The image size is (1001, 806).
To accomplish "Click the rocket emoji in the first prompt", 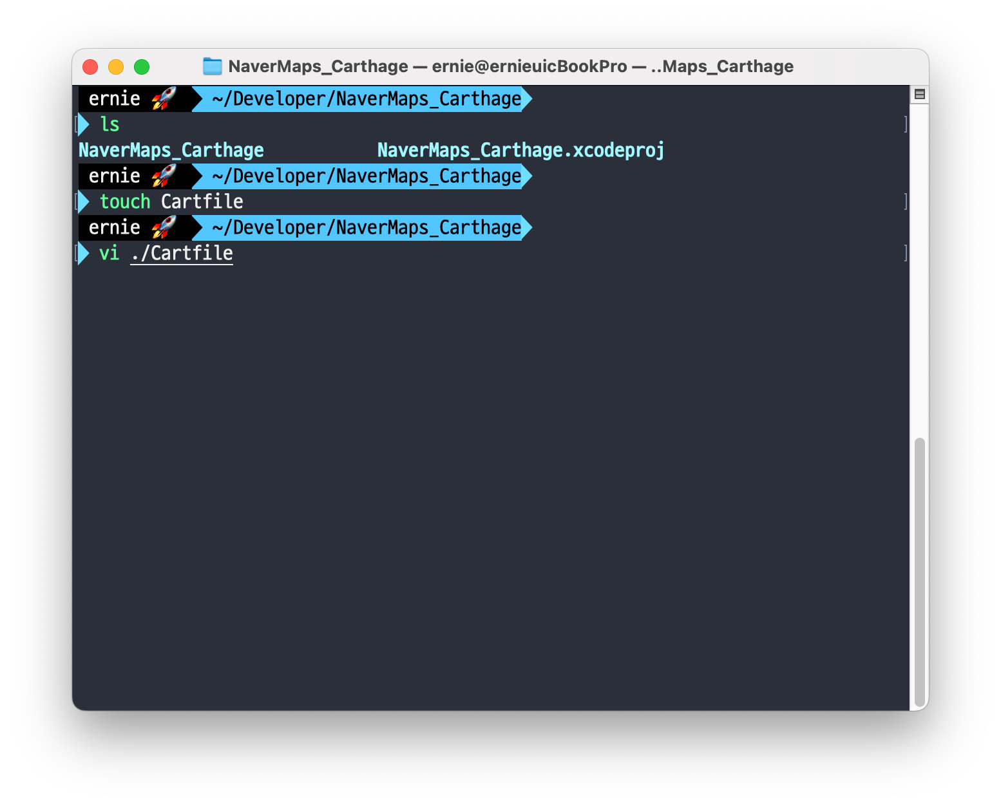I will [164, 98].
